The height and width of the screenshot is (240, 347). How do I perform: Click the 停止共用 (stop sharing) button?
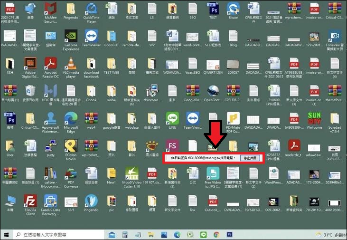(x=250, y=157)
